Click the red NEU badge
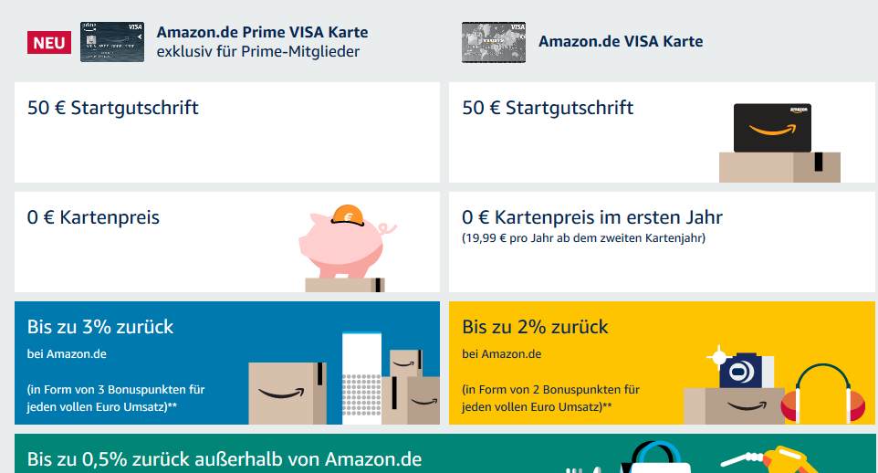Viewport: 878px width, 473px height. [49, 43]
